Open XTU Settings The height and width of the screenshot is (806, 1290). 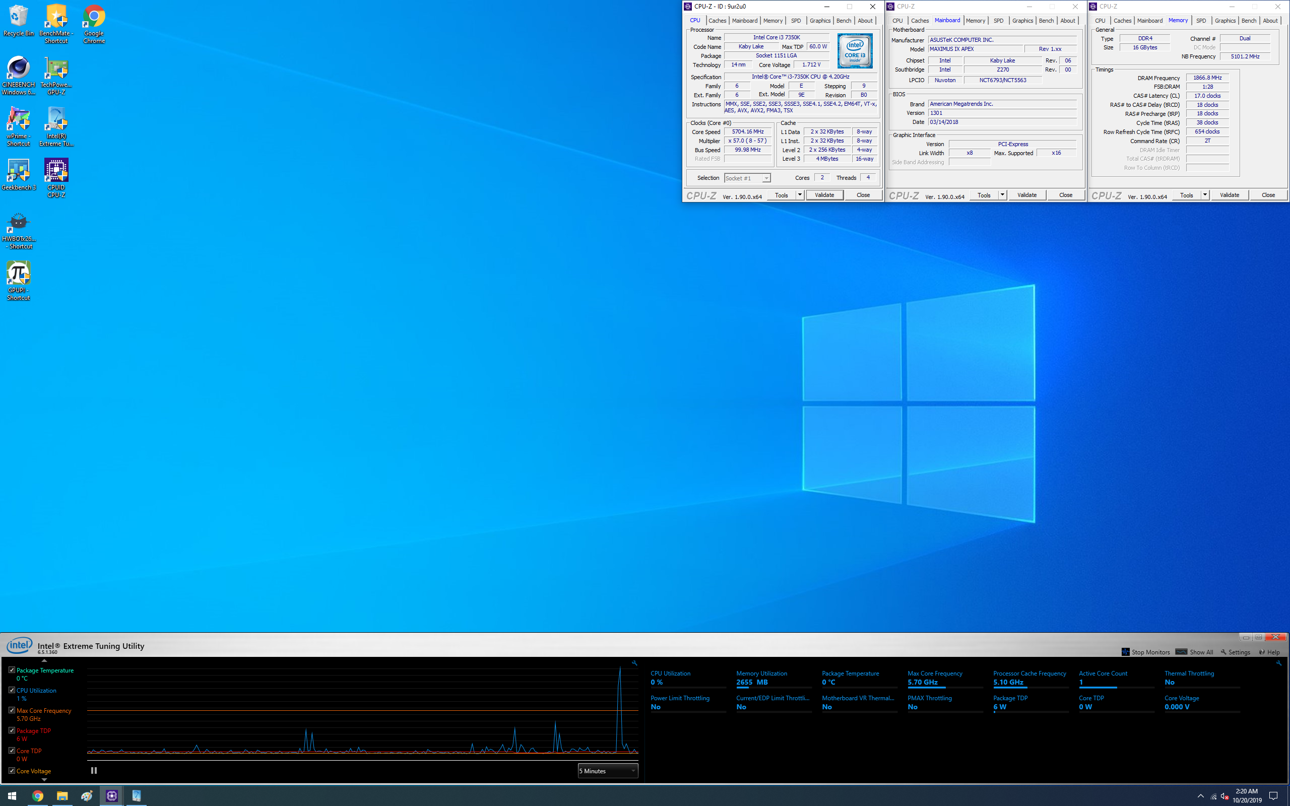1235,652
